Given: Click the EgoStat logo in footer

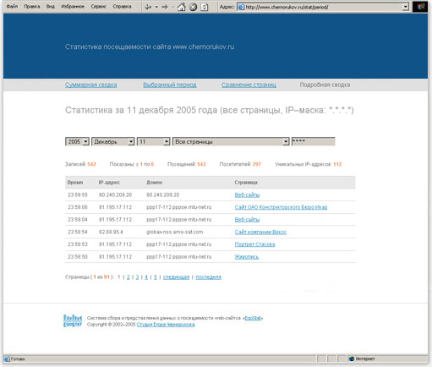Looking at the screenshot, I should point(73,321).
